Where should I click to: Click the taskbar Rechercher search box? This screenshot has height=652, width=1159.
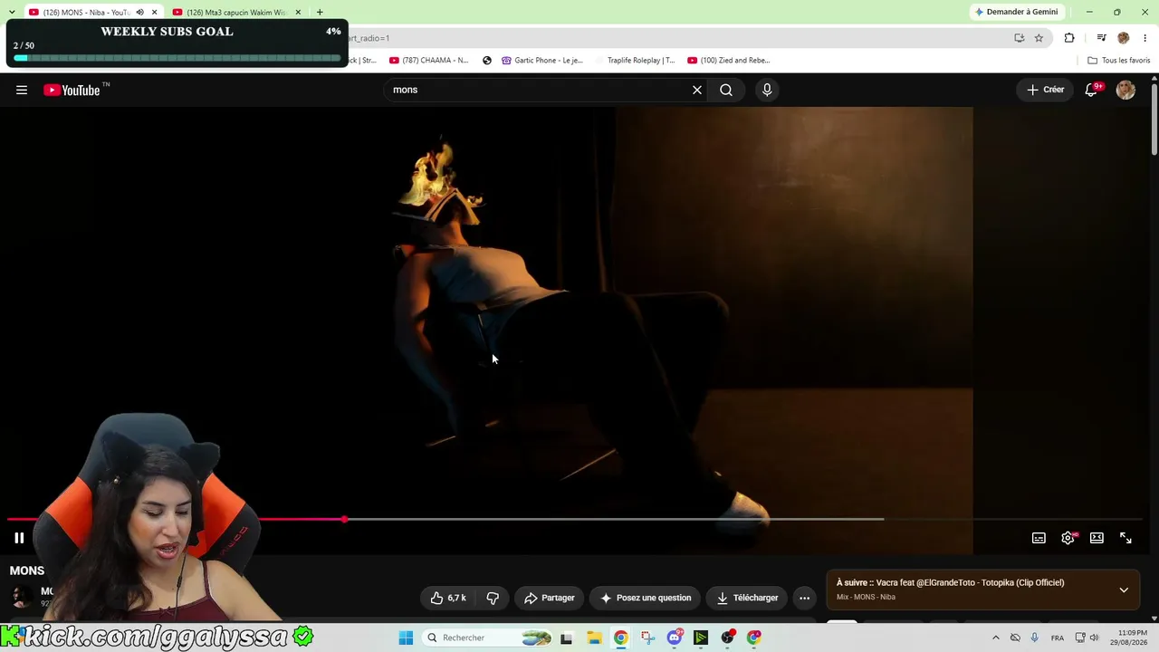489,638
